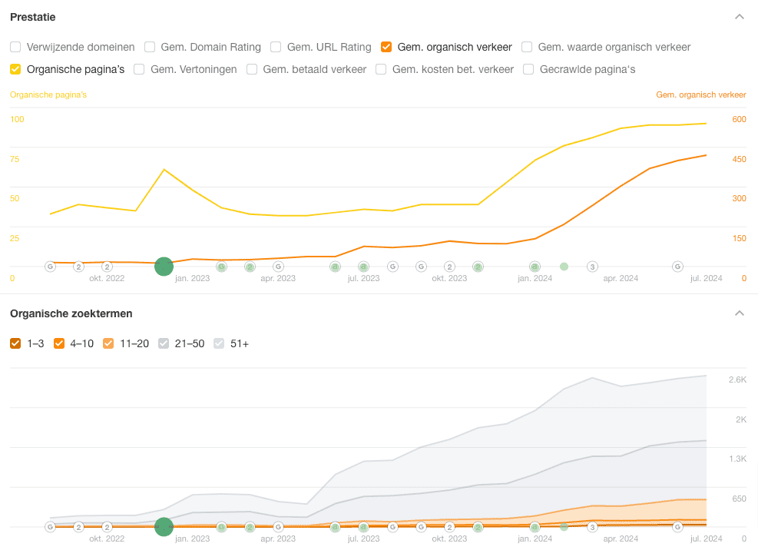Viewport: 758px width, 550px height.
Task: Click the leftmost 'G' marker in Prestatie chart
Action: pos(50,267)
